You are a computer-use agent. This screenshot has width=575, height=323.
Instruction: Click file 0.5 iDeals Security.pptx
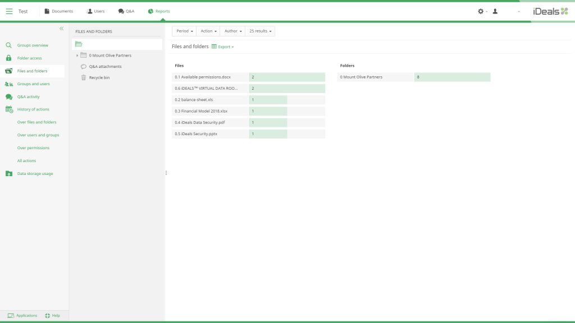tap(196, 134)
